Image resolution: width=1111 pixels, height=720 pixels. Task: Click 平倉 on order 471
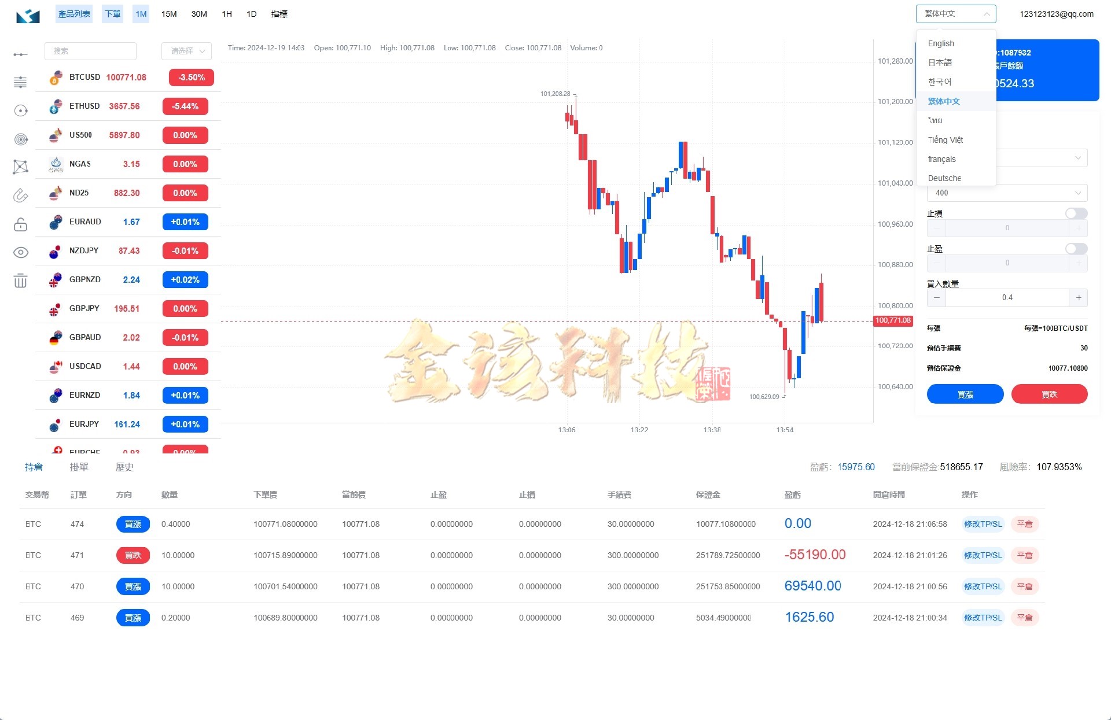pos(1025,555)
